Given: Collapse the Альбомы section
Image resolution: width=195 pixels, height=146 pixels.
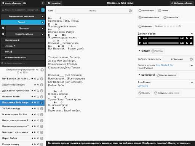Looking at the screenshot, I should 192,83.
